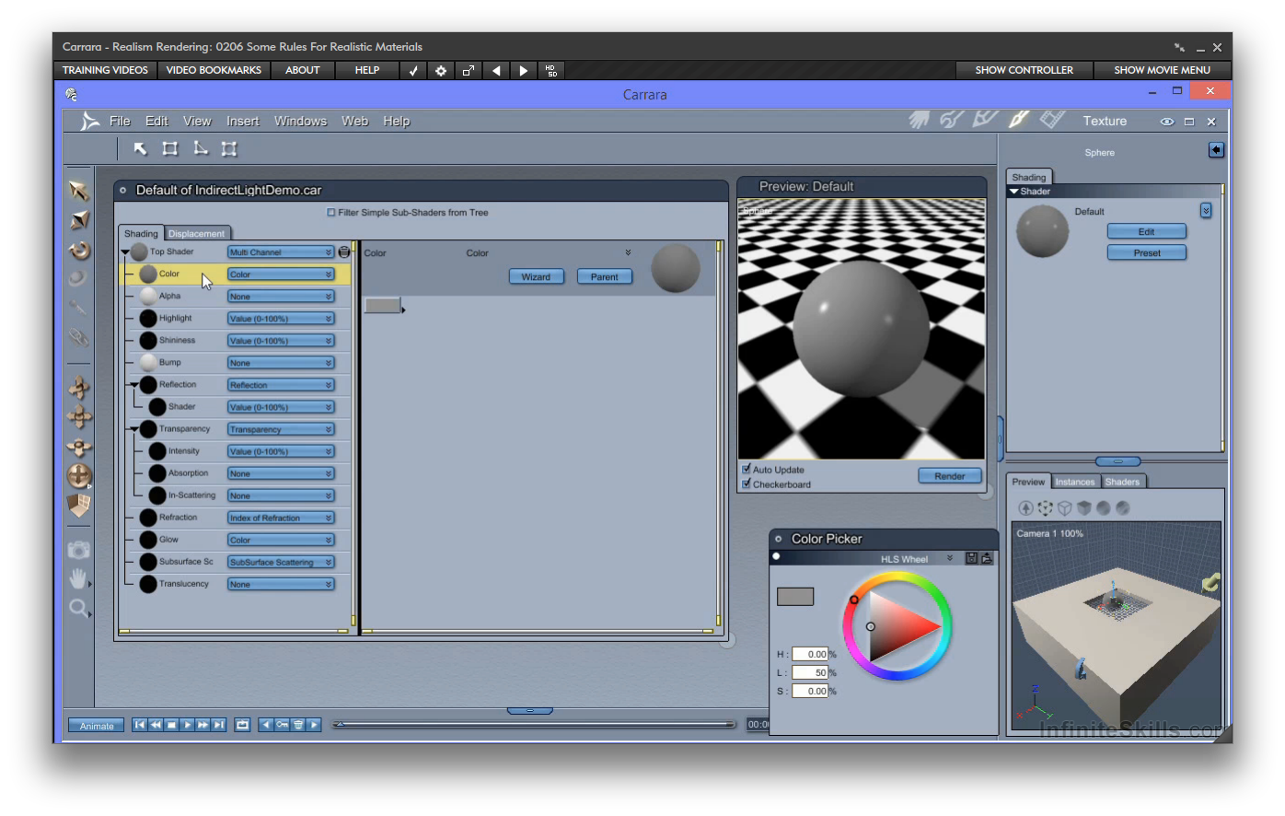Go to previous video with left arrow
The height and width of the screenshot is (816, 1285).
[x=496, y=70]
